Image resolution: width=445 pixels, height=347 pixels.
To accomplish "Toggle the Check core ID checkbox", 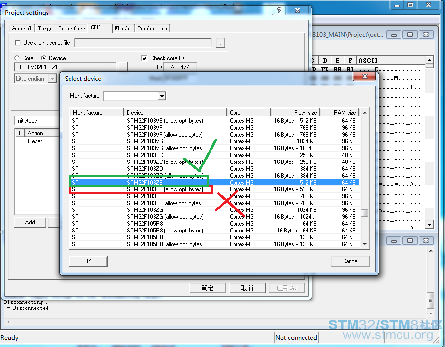I will tap(144, 58).
